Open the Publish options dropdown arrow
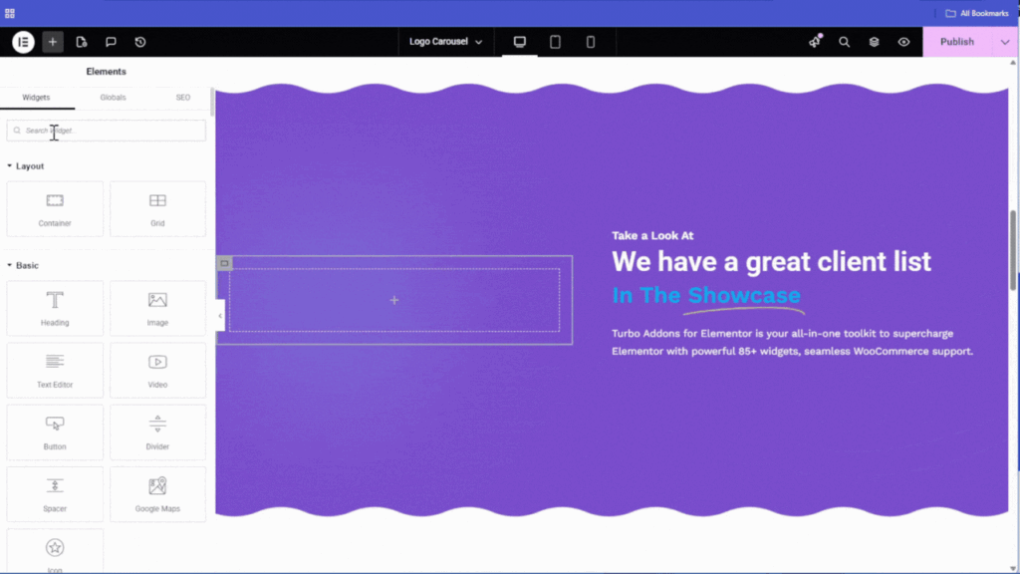 [x=1005, y=42]
